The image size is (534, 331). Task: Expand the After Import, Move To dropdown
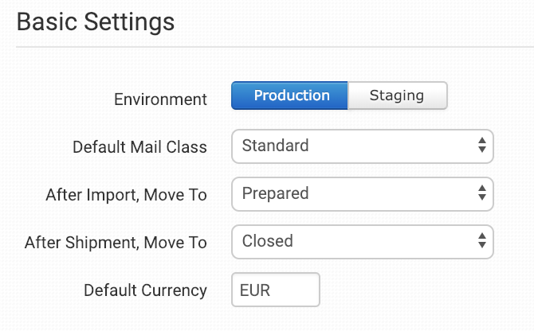pyautogui.click(x=362, y=193)
